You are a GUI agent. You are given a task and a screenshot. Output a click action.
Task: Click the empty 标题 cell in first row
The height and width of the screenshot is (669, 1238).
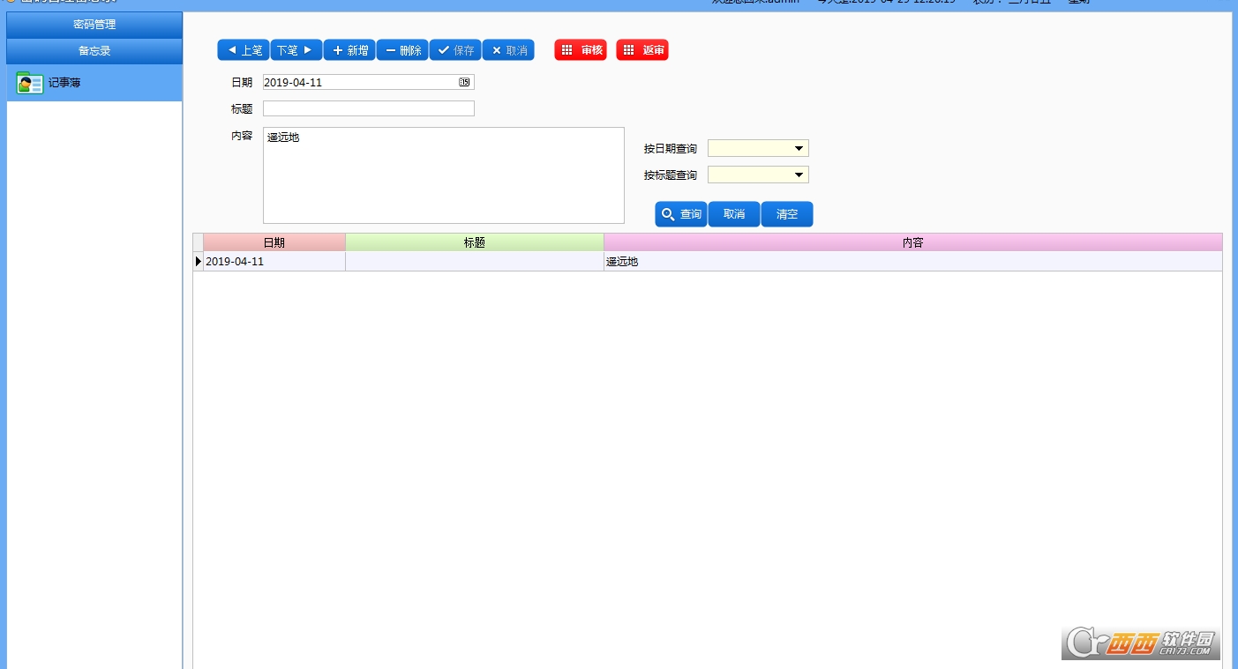(475, 262)
